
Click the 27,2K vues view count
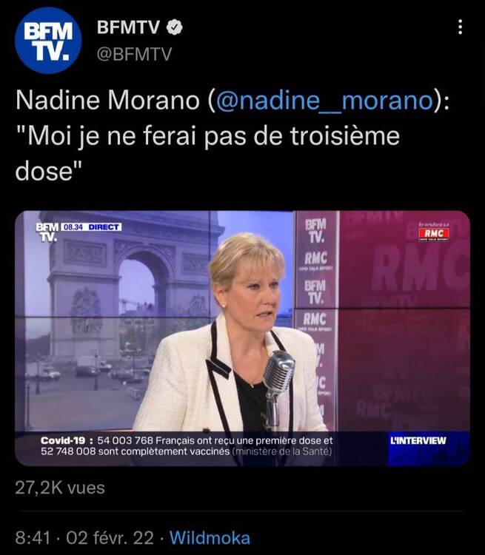point(60,488)
